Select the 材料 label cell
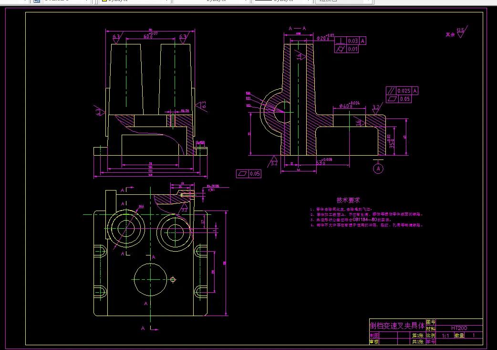Screen dimensions: 497x350 [431, 329]
